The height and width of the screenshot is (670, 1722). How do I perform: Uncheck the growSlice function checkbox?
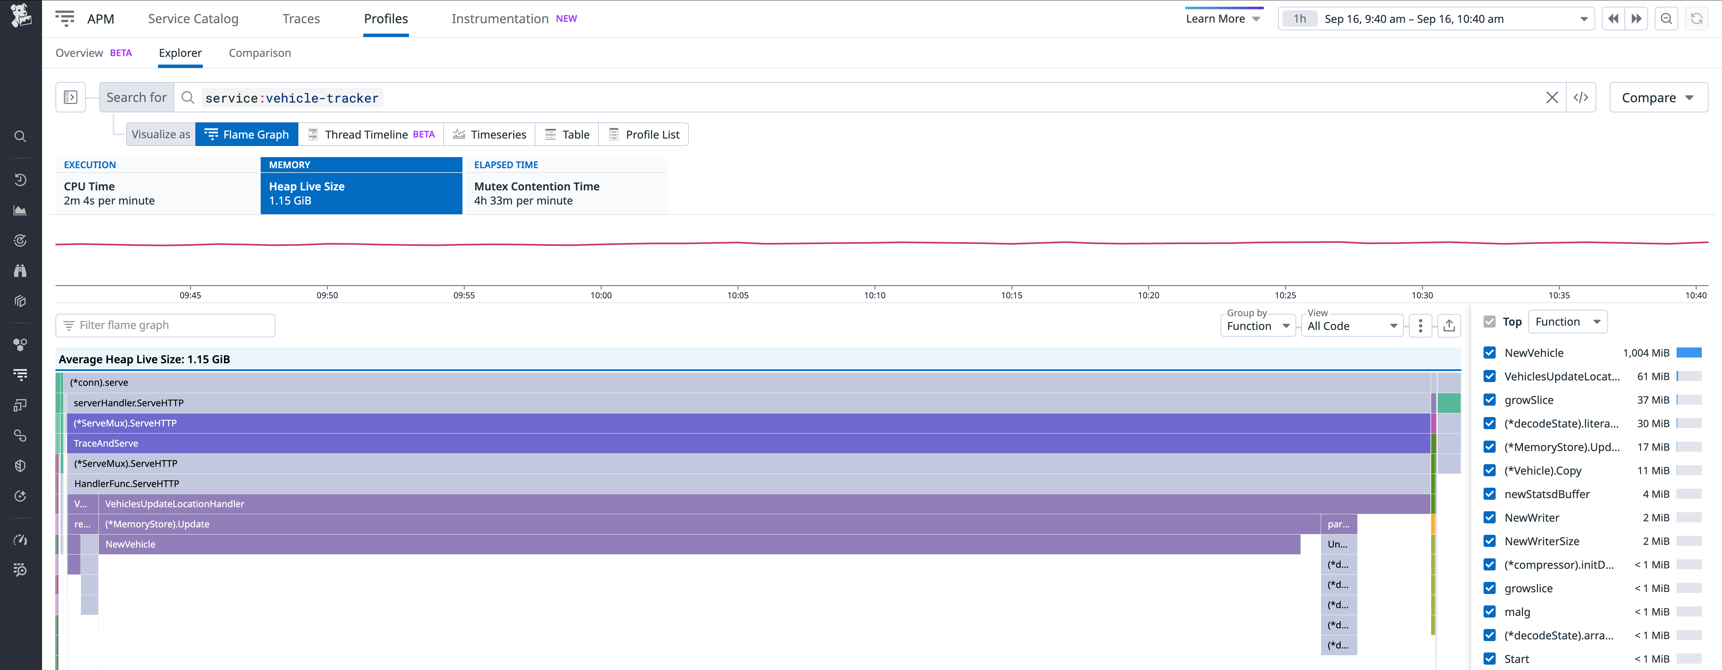[x=1490, y=399]
